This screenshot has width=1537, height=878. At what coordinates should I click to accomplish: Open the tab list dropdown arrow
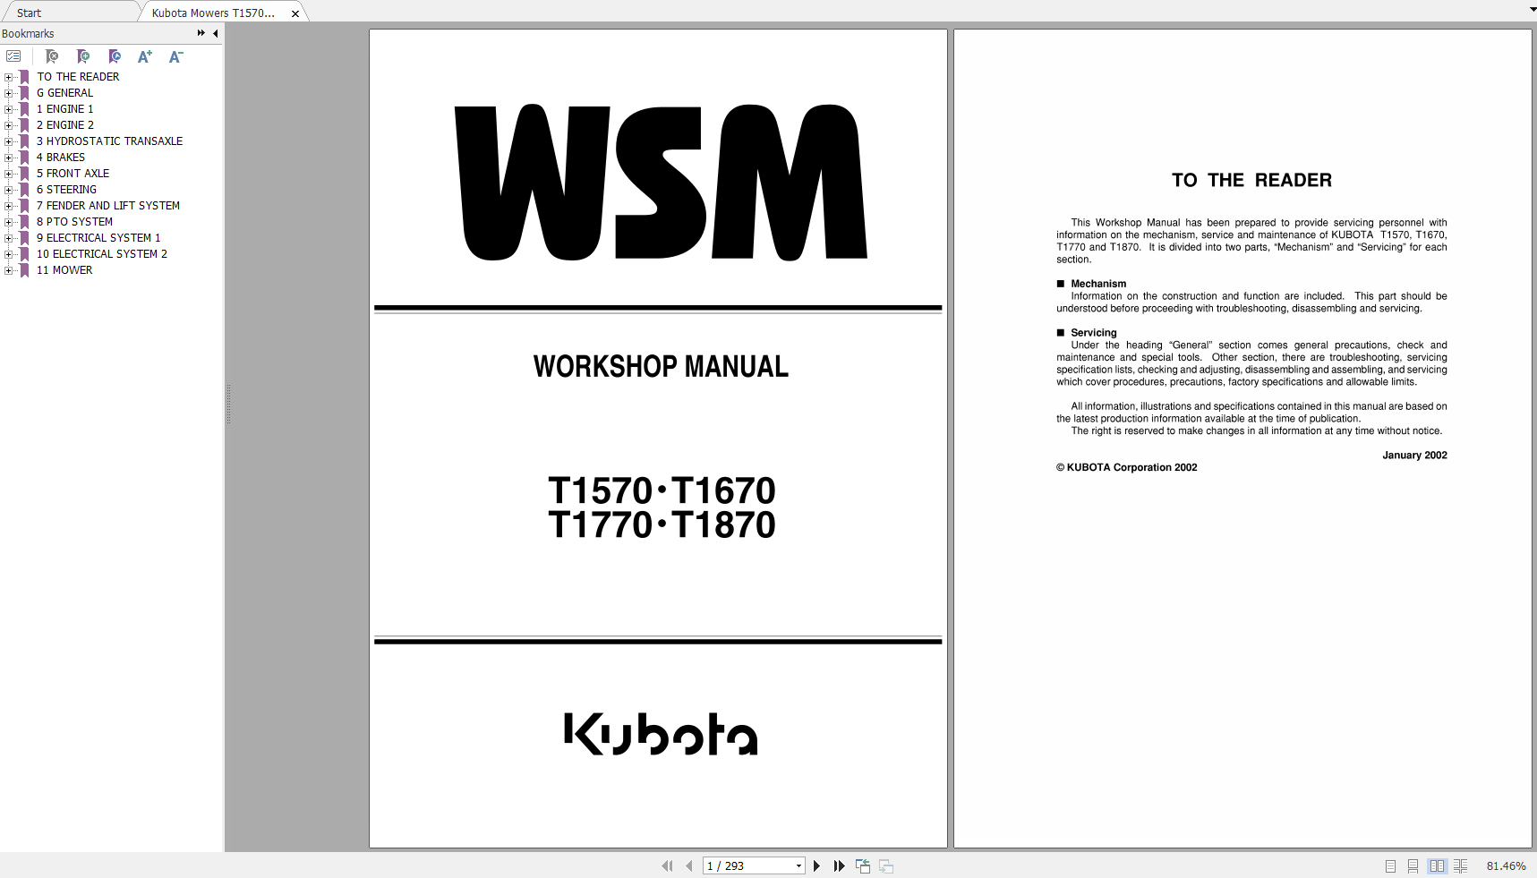click(x=1532, y=9)
